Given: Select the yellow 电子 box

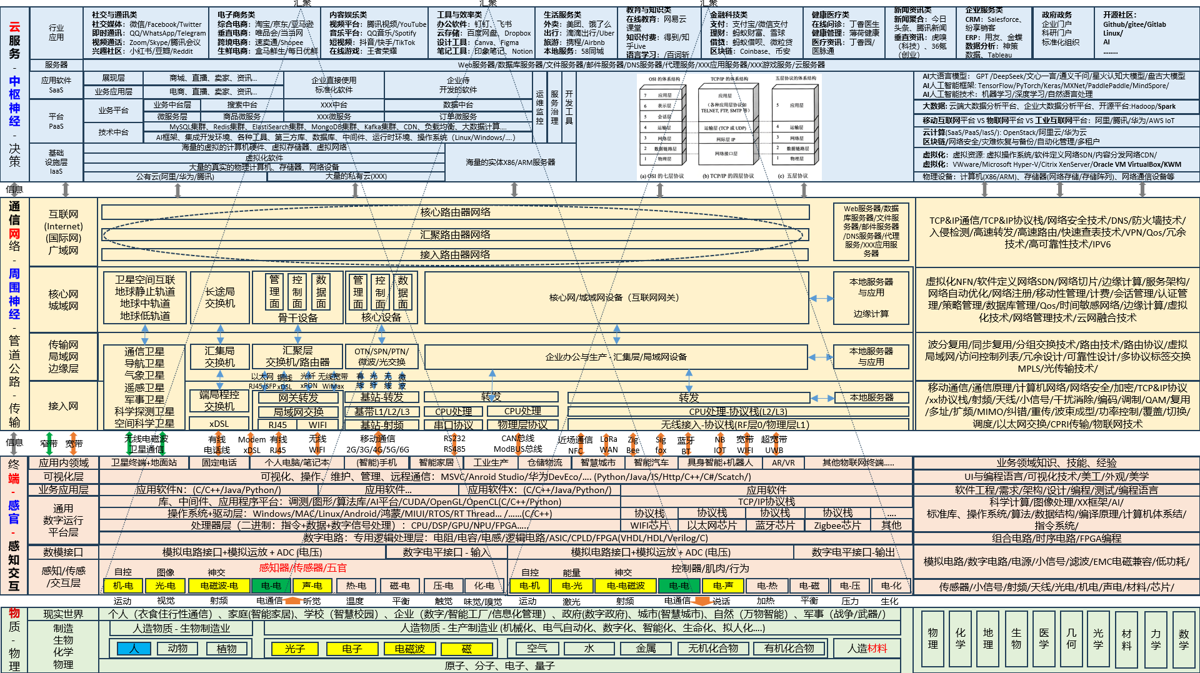Looking at the screenshot, I should point(352,649).
